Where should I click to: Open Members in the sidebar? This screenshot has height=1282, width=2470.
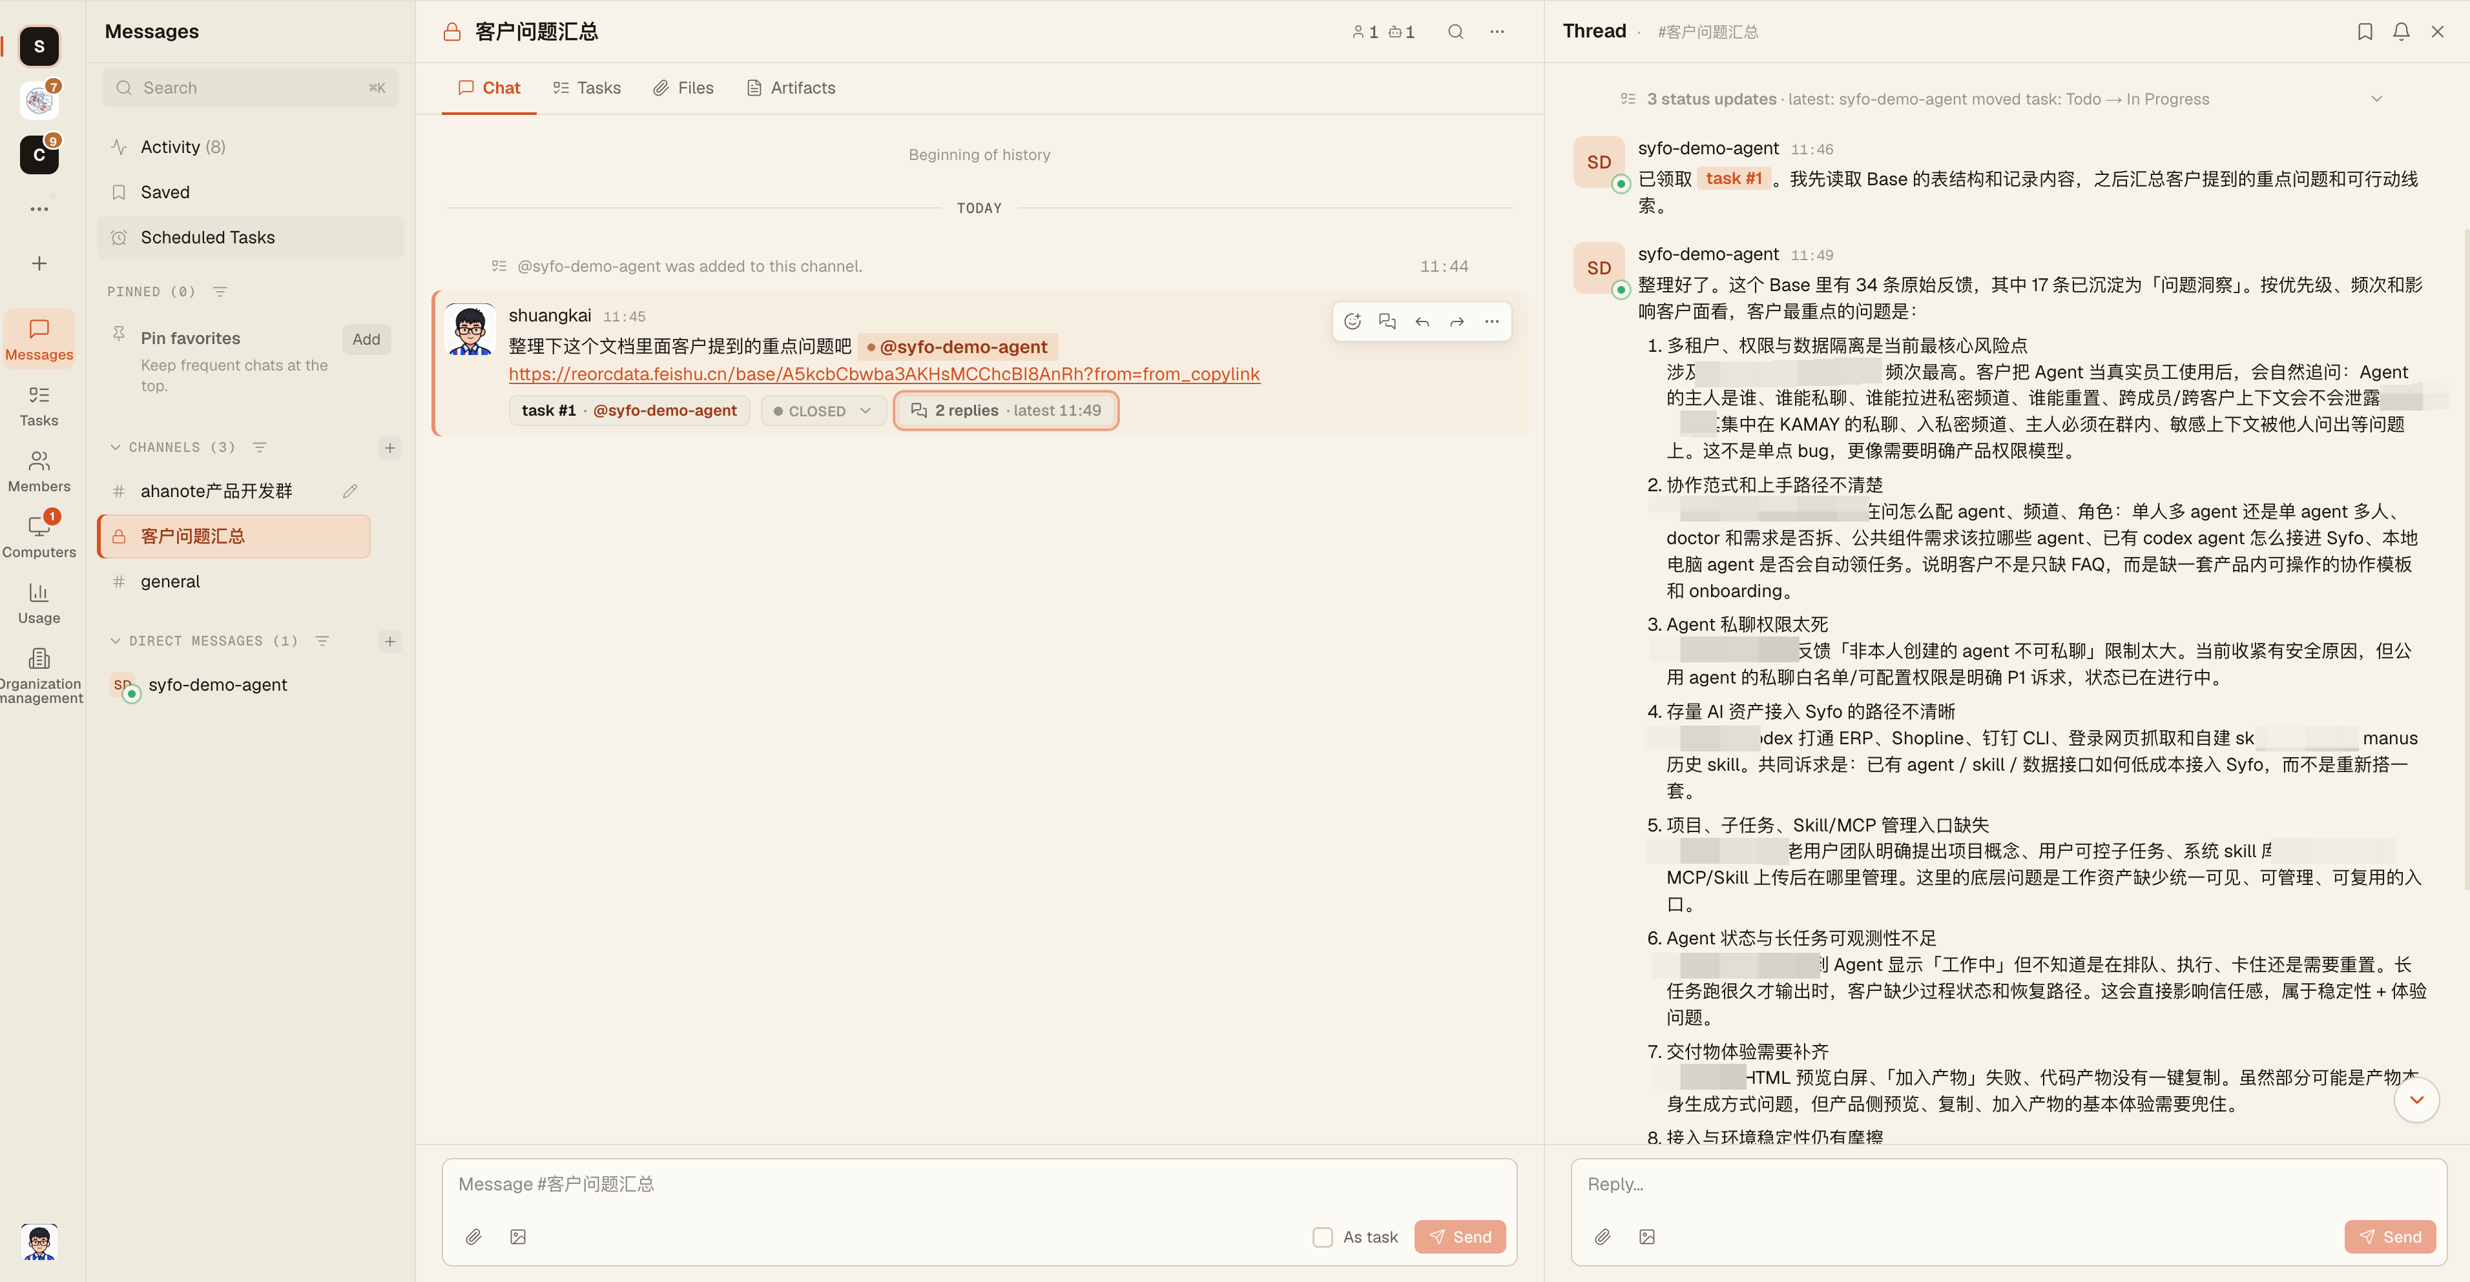(38, 473)
